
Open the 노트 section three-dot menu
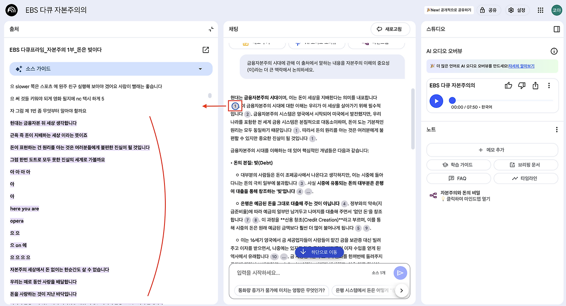[x=556, y=129]
